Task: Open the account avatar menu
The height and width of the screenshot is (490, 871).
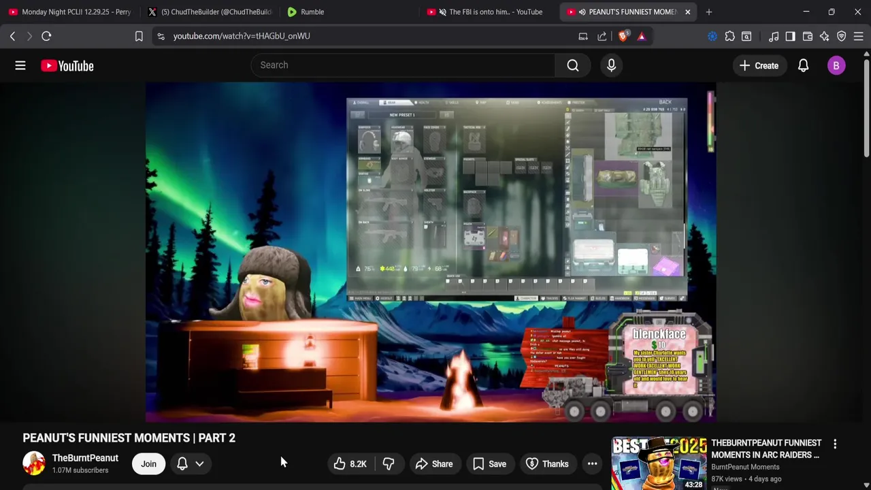Action: point(836,65)
